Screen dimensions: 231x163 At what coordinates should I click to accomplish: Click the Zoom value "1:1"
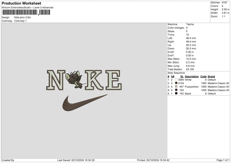pos(223,16)
